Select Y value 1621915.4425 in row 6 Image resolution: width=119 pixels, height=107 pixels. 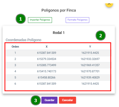pos(90,84)
